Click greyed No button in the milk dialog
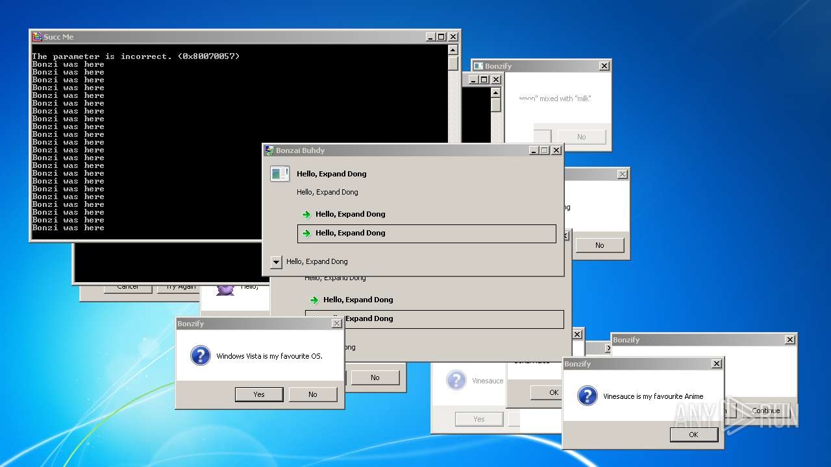Image resolution: width=831 pixels, height=467 pixels. point(581,137)
